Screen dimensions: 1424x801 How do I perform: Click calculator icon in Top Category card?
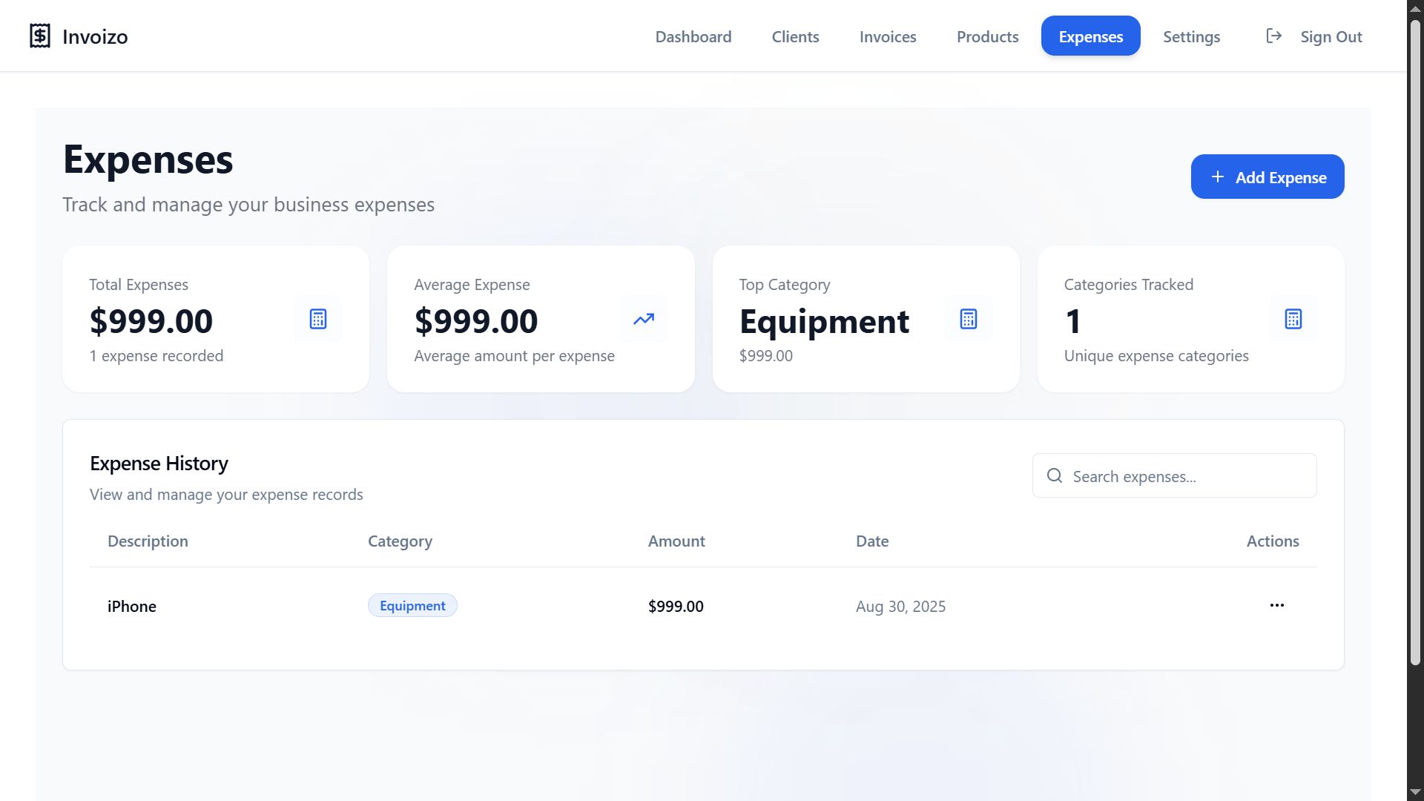point(968,319)
